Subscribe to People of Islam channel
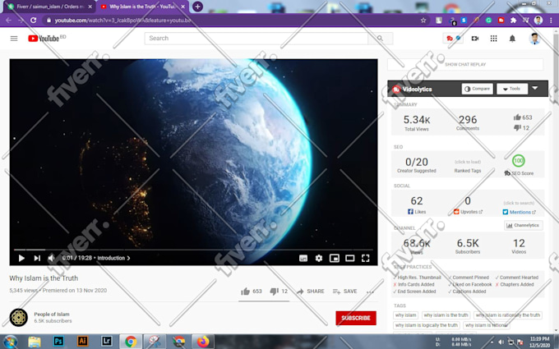 pyautogui.click(x=356, y=318)
